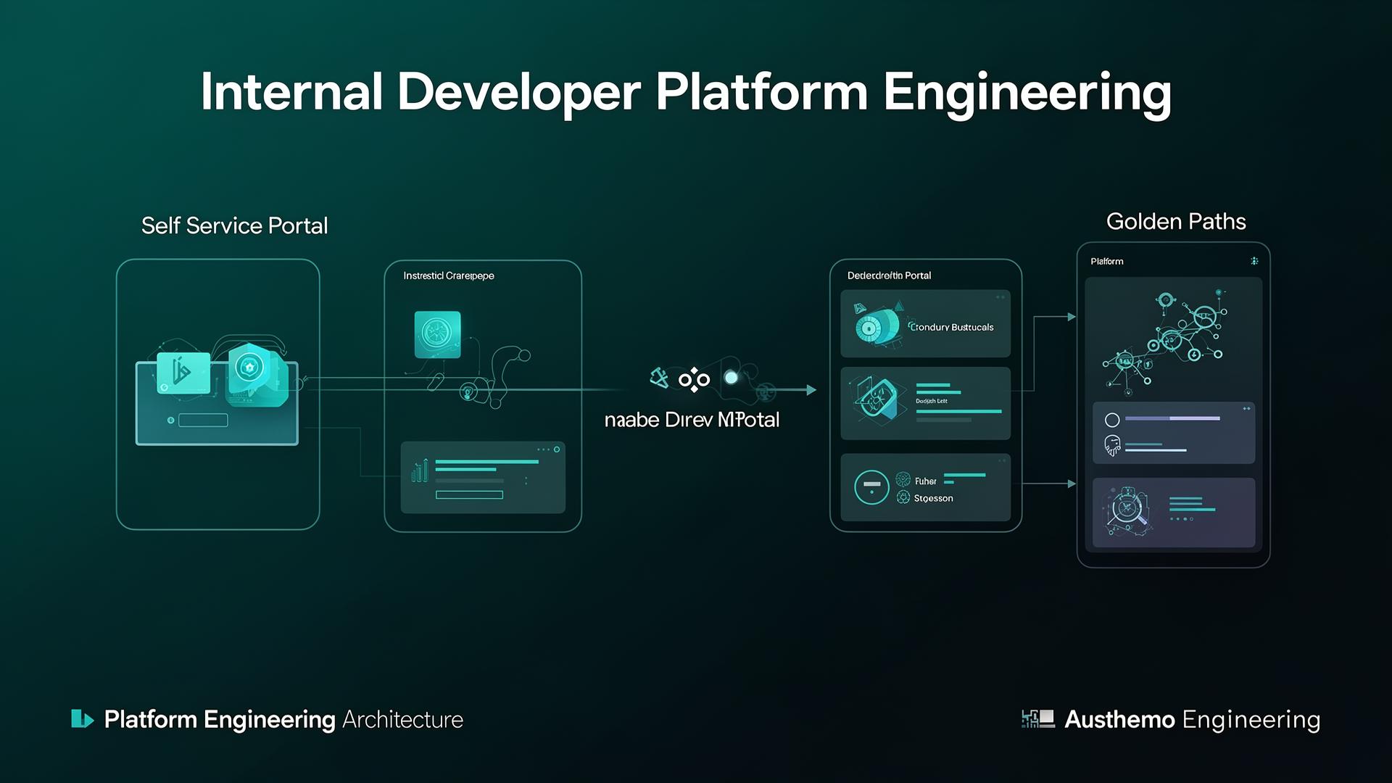Click the head profile icon in the Golden Paths card
The width and height of the screenshot is (1392, 783).
coord(1112,444)
